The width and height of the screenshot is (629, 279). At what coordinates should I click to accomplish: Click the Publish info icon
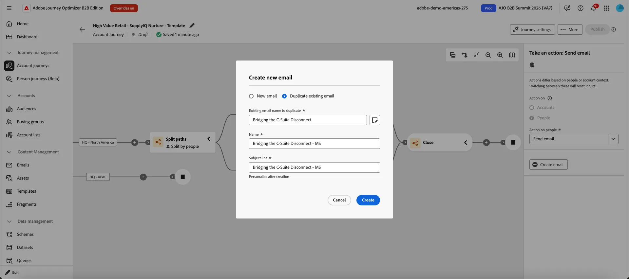(x=614, y=29)
